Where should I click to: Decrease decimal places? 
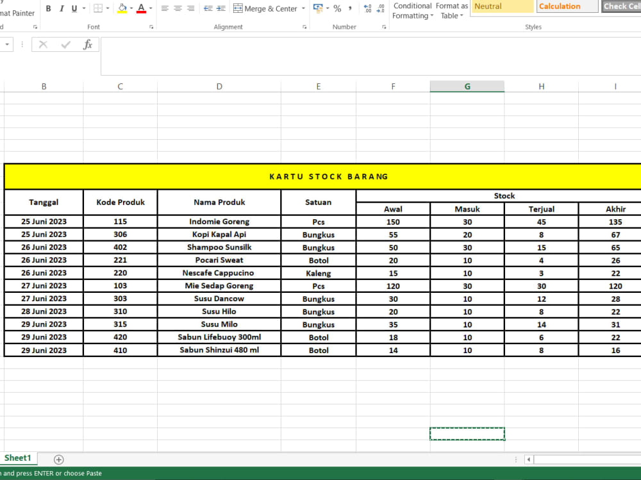(x=381, y=8)
